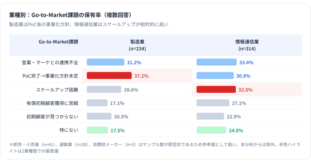Select the 情報通信業 (n=314) column header

click(x=247, y=45)
